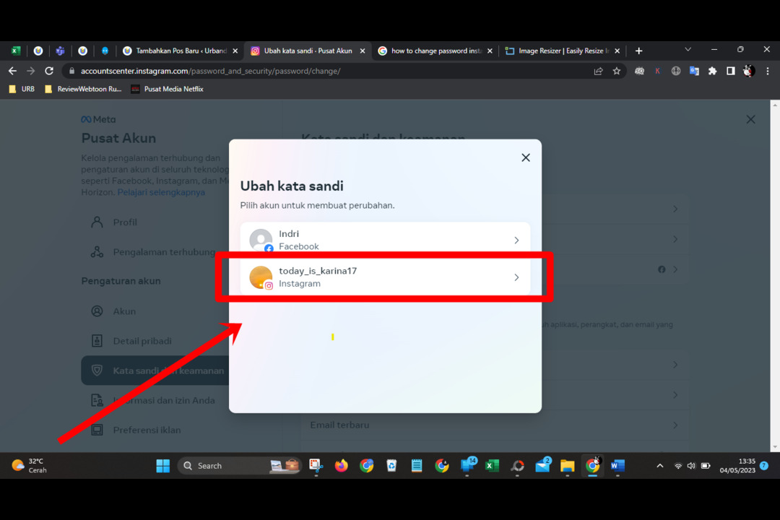Viewport: 780px width, 520px height.
Task: Click the Preferensi iklan monitor icon
Action: point(97,430)
